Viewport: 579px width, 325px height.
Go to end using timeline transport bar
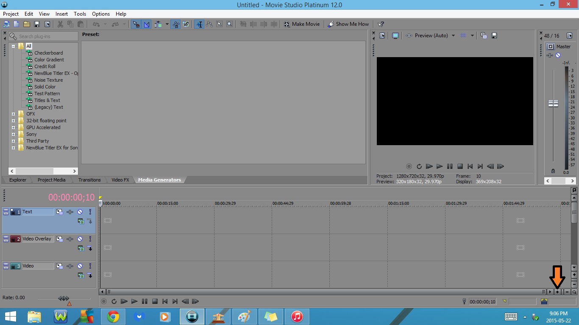[x=175, y=301]
